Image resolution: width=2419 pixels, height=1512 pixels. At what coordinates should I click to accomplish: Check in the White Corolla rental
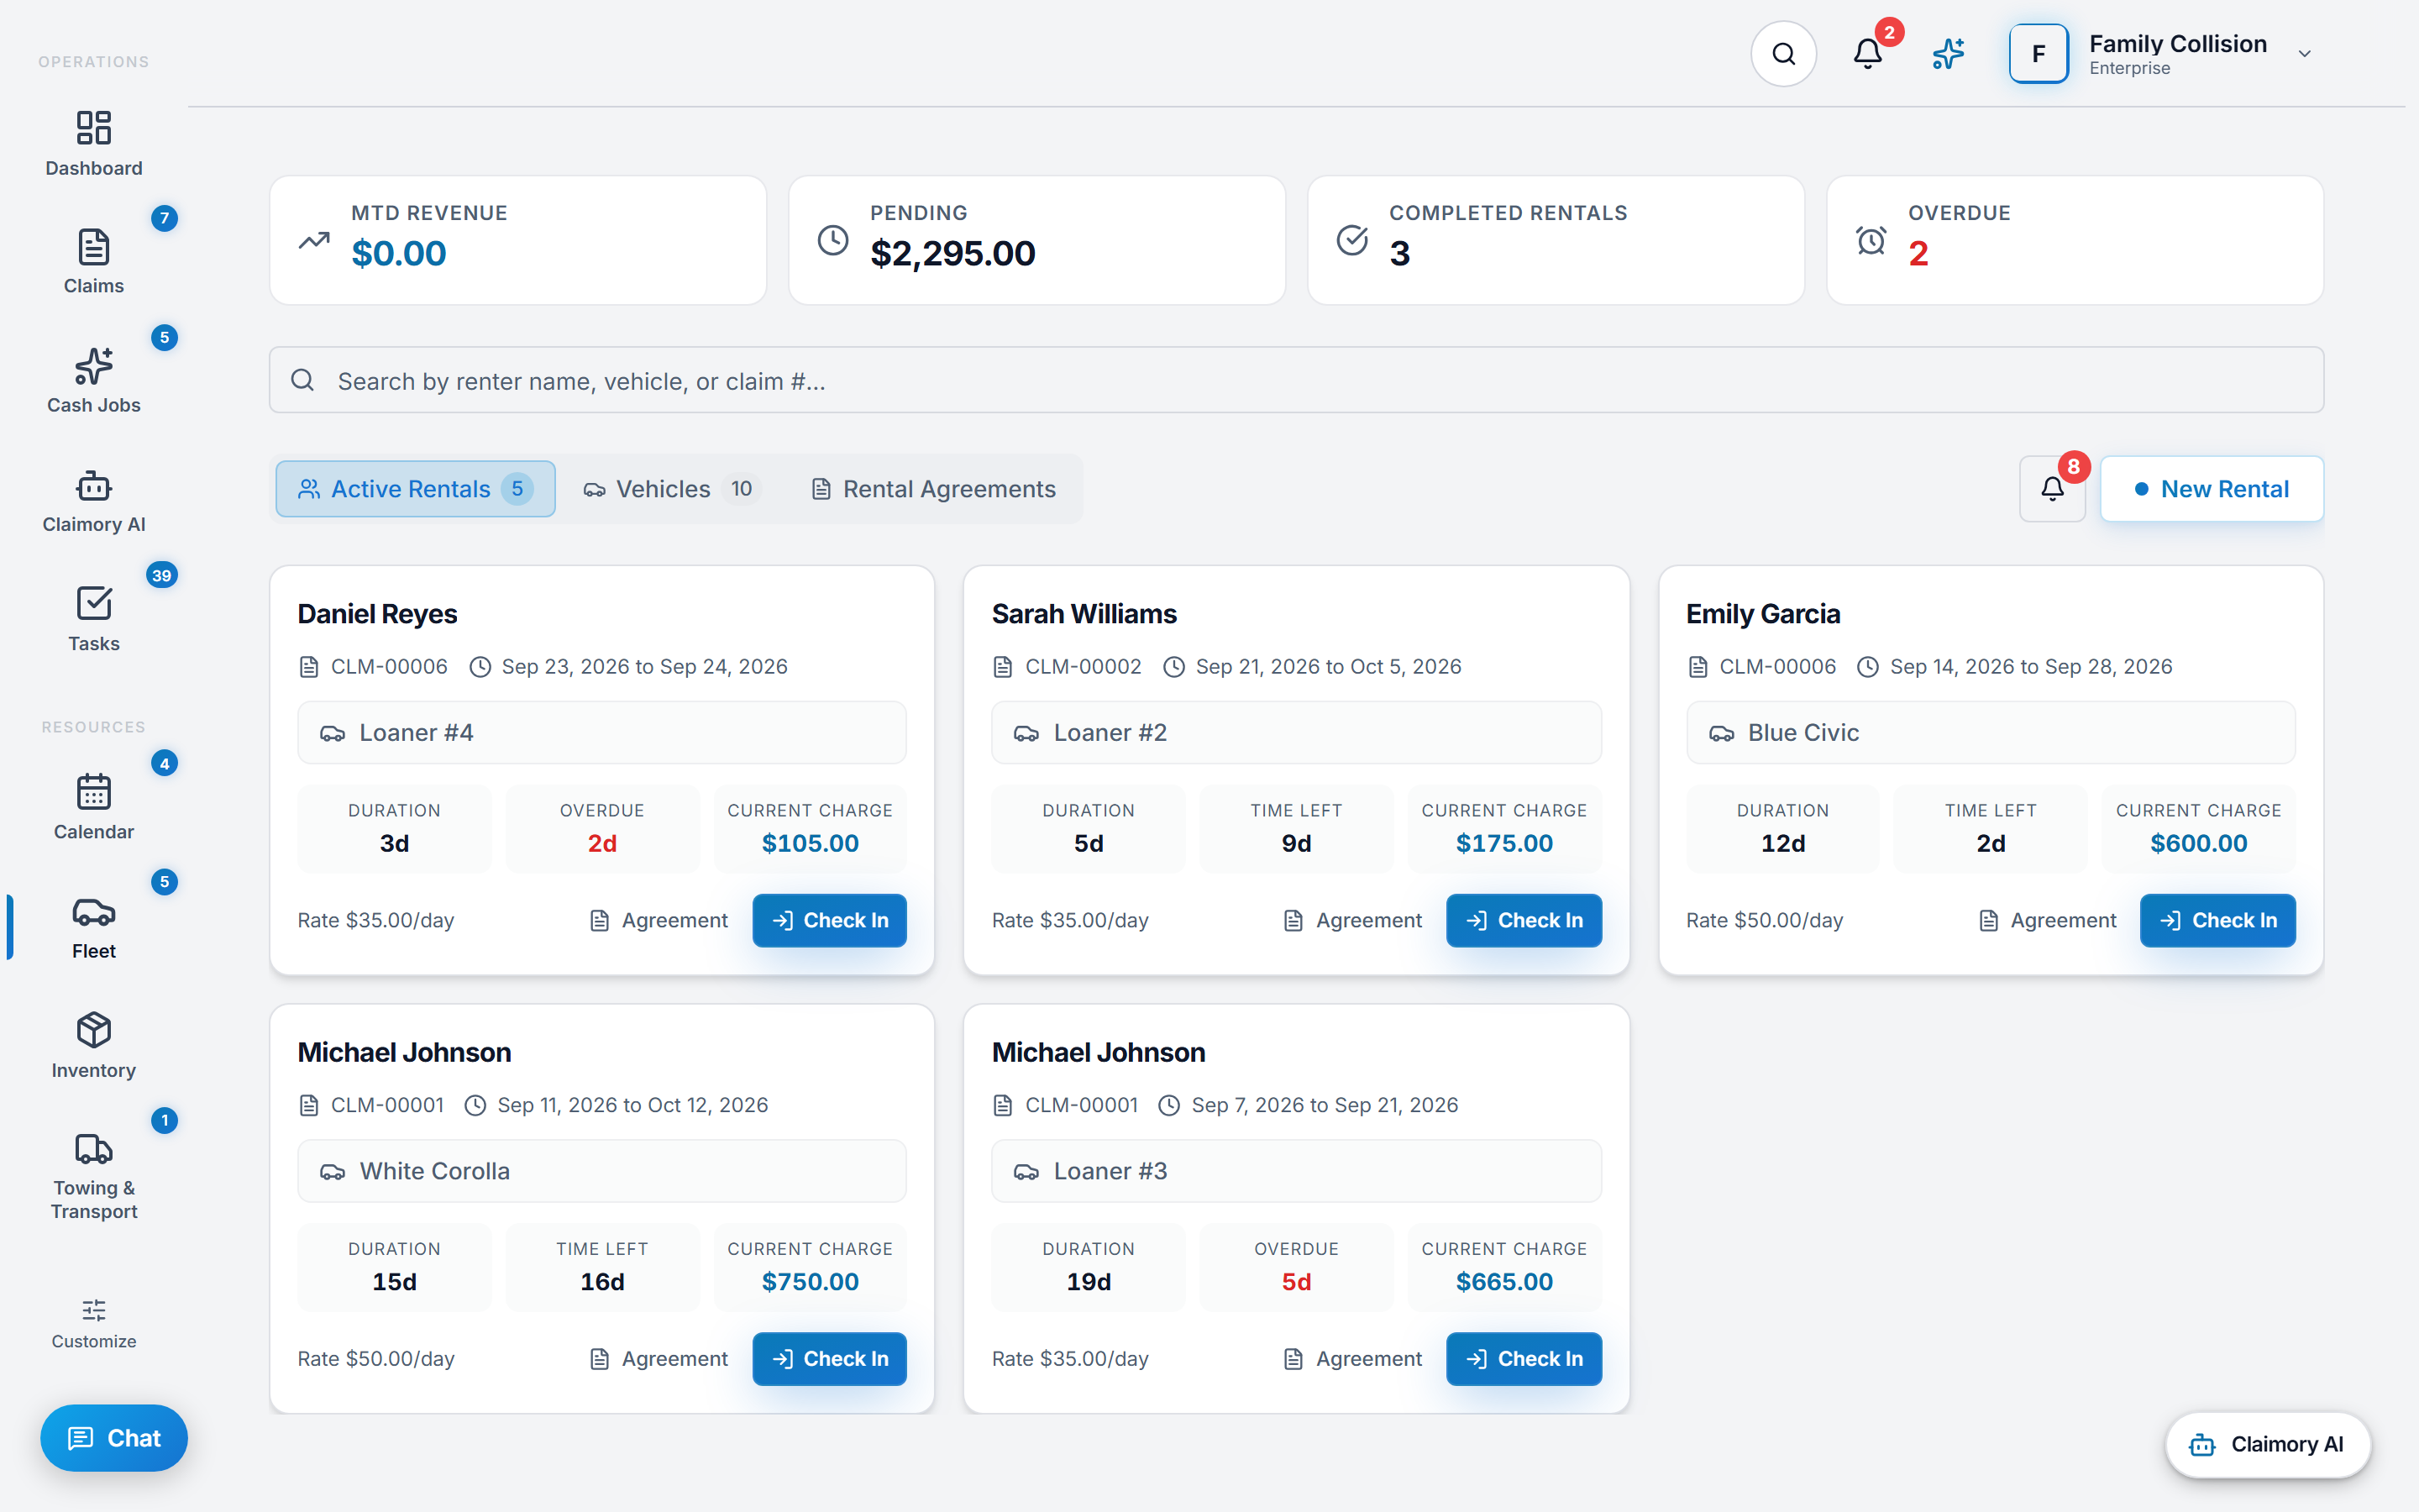click(830, 1359)
